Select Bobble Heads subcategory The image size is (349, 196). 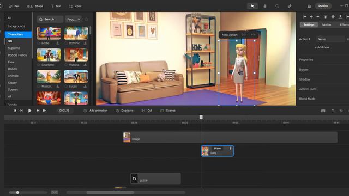18,55
